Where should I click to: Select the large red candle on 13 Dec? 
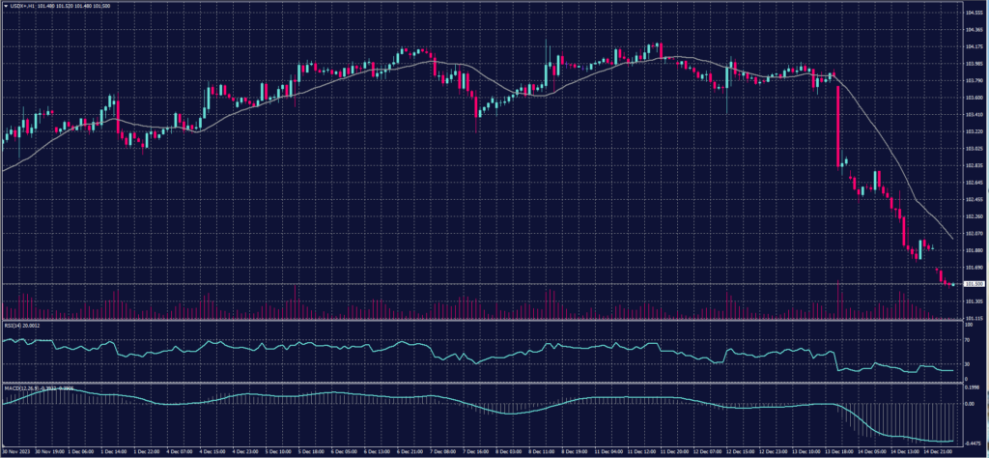pyautogui.click(x=836, y=124)
